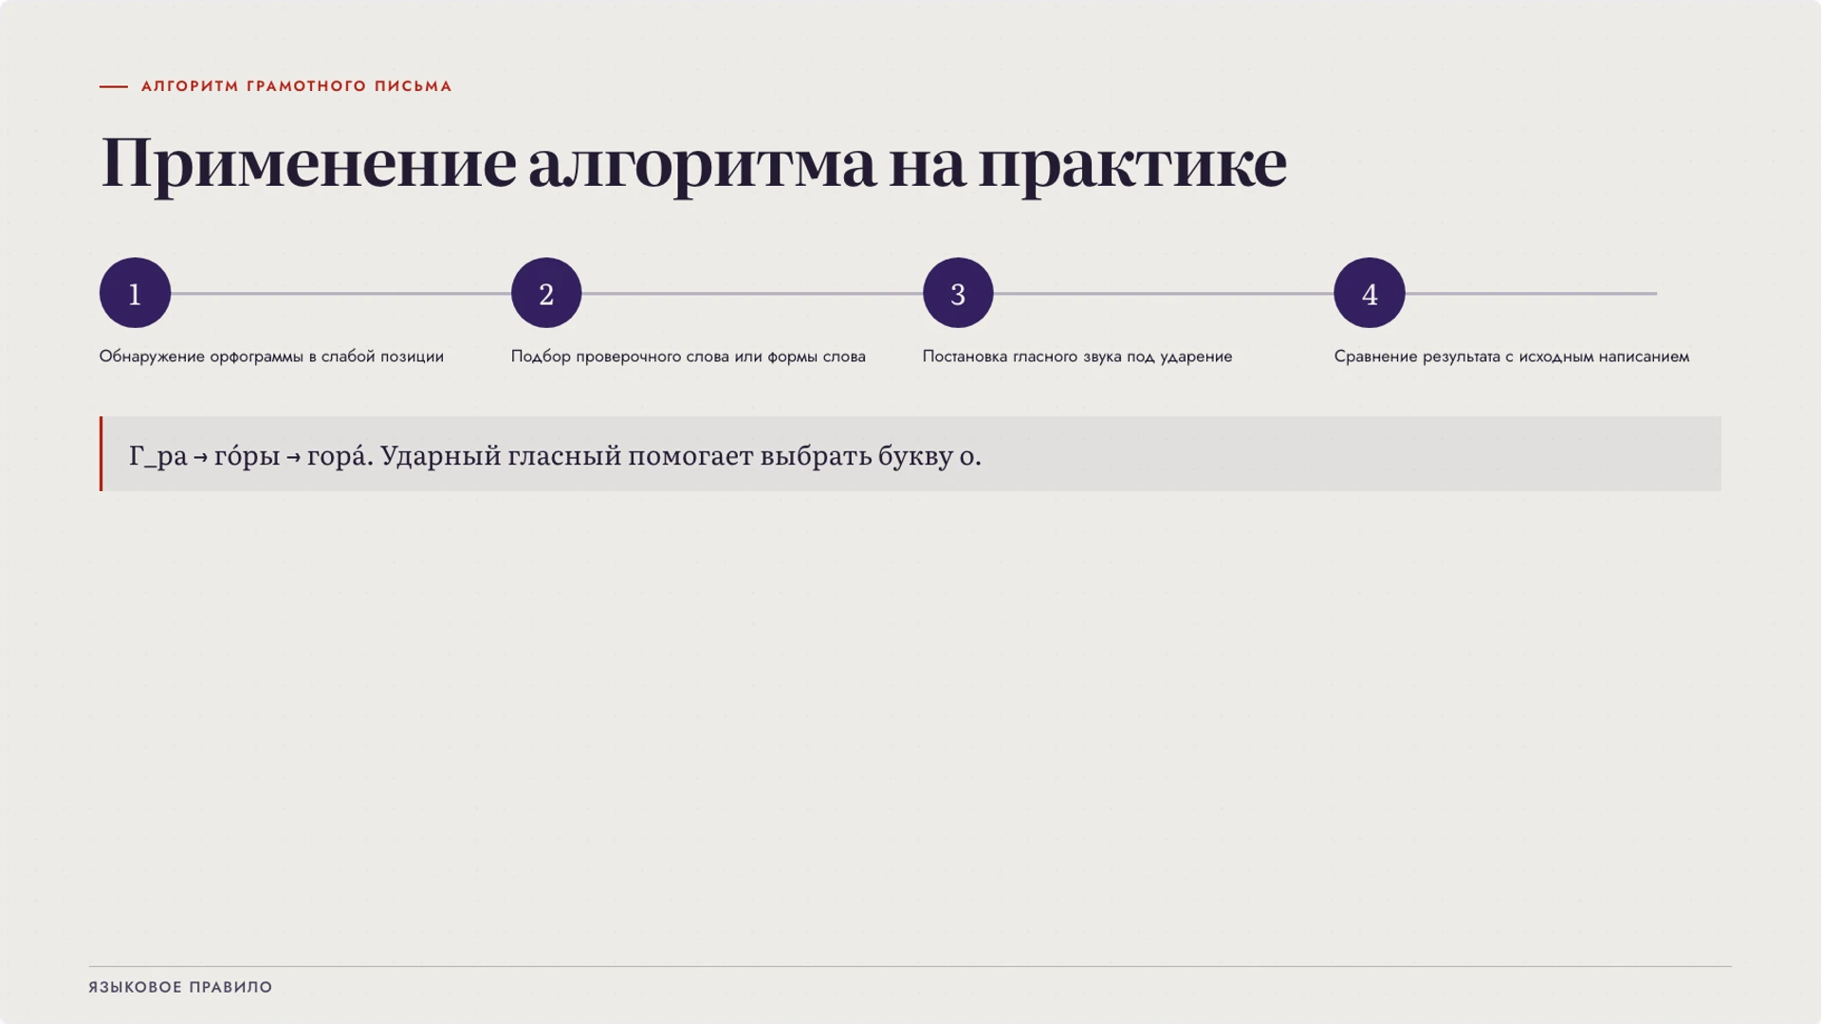The height and width of the screenshot is (1024, 1821).
Task: Click the step 3 circle marker
Action: (958, 293)
